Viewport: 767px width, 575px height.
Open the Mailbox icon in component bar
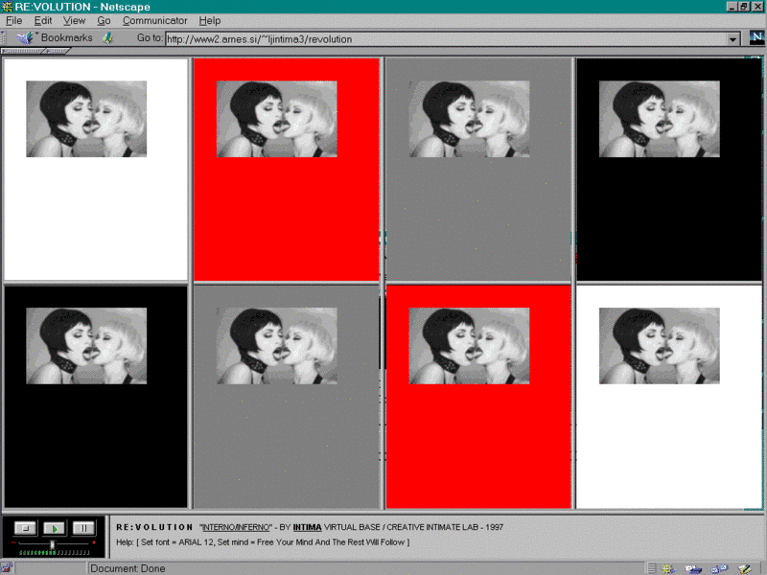tap(693, 568)
